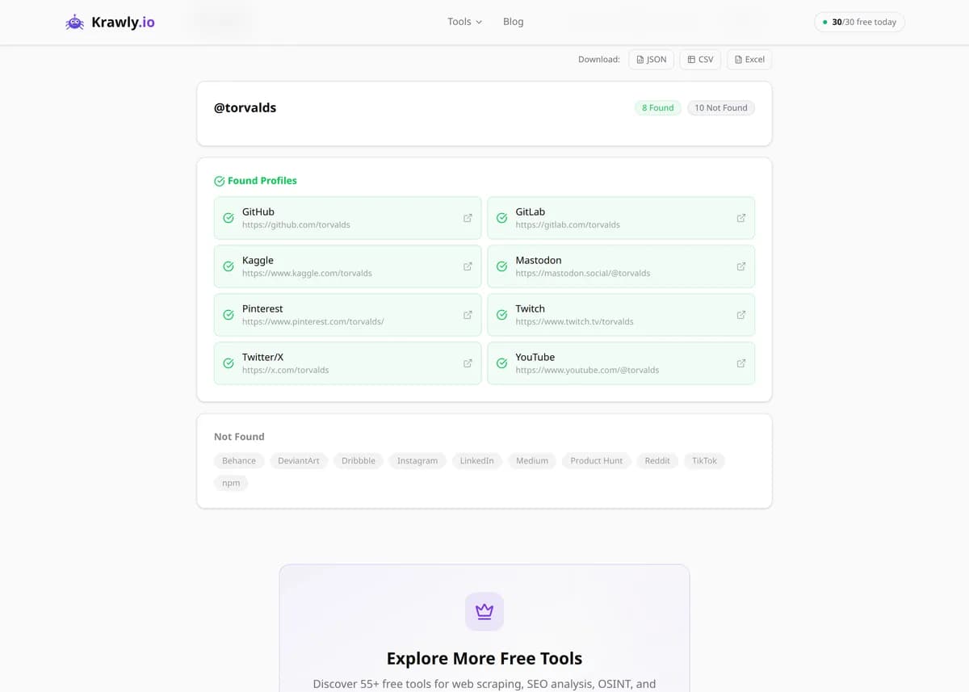The image size is (969, 692).
Task: Open the kaggle.com/torvalds URL
Action: pos(307,273)
